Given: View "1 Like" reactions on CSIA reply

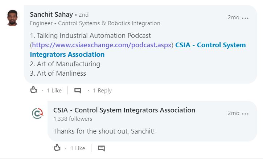Looking at the screenshot, I should (x=78, y=148).
